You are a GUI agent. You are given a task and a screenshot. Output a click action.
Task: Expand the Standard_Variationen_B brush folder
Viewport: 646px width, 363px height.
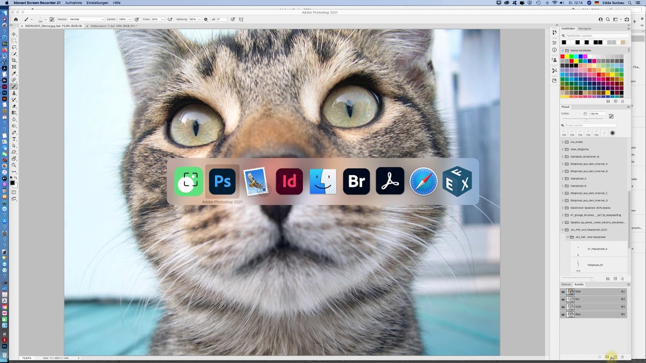563,157
